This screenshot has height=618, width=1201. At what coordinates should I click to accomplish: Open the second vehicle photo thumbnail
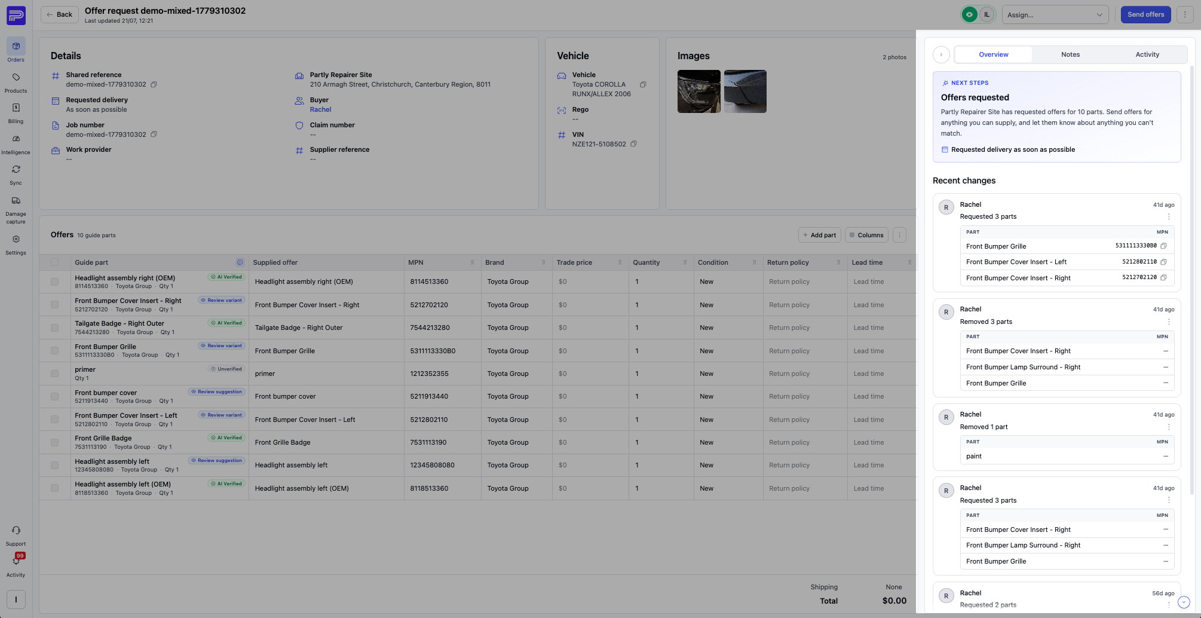click(745, 91)
